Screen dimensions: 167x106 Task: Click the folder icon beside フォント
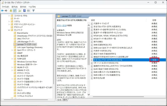[x=15, y=90]
